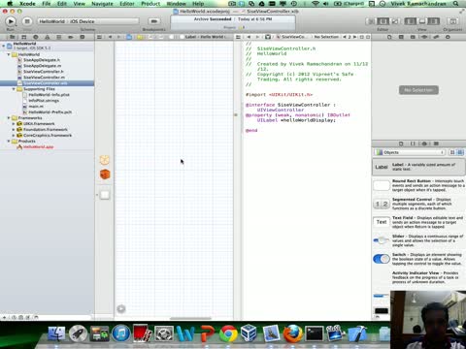Open the Quick Help inspector tab
The width and height of the screenshot is (466, 349).
401,37
